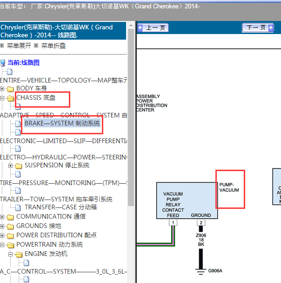Open TRAILER—TOW—SYSTEM 拖车牵引系统 entry
This screenshot has height=283, width=281.
click(56, 199)
